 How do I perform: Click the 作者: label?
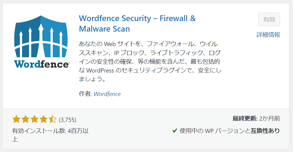tap(85, 94)
